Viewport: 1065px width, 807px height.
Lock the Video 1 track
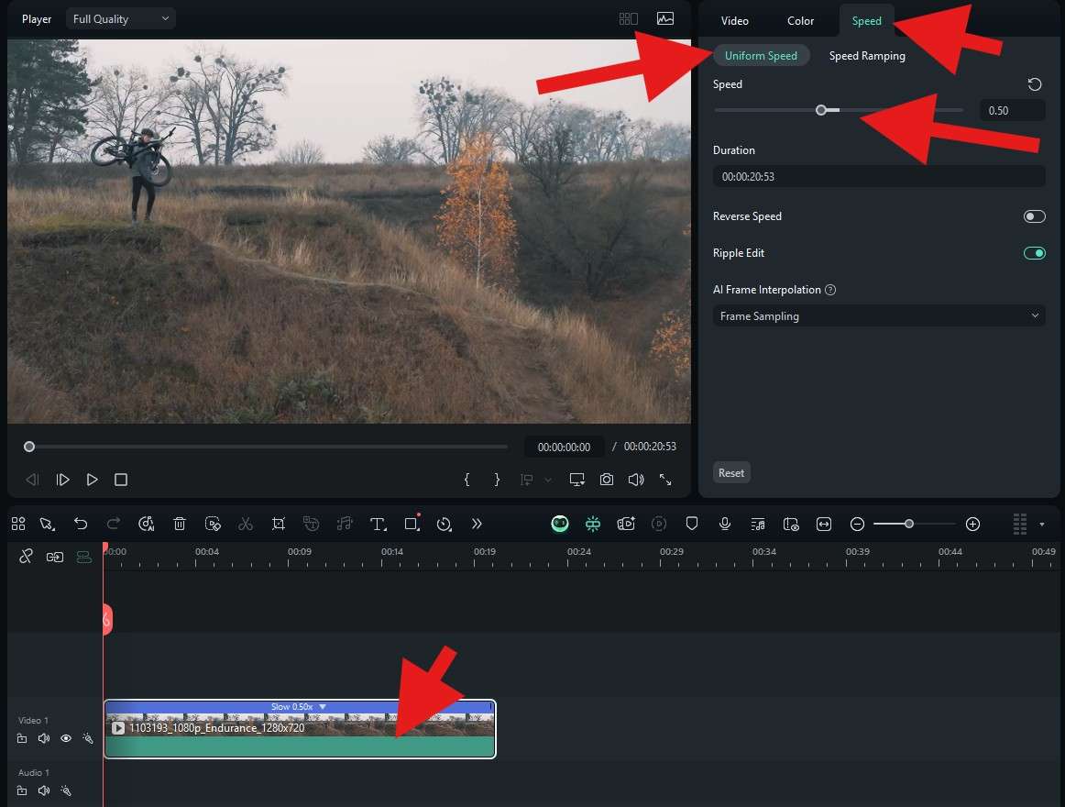(22, 738)
